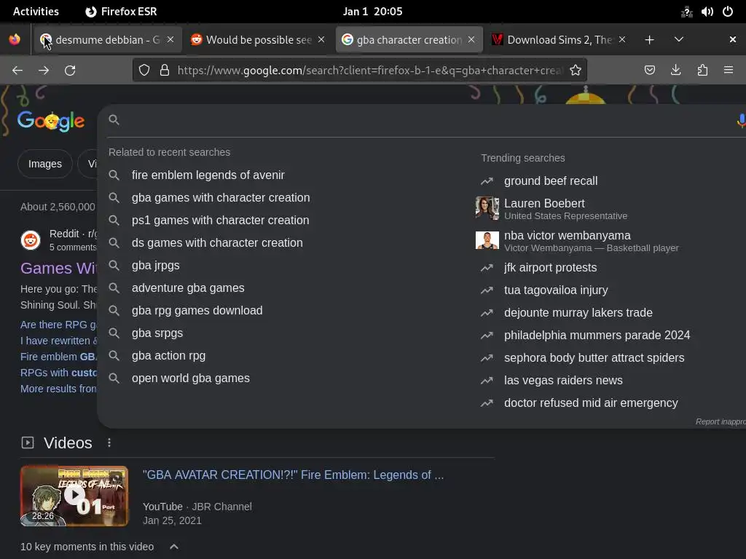746x559 pixels.
Task: Click the magnifier icon in Google search box
Action: point(114,120)
